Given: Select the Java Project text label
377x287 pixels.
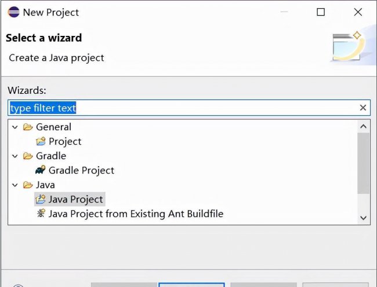Looking at the screenshot, I should 76,199.
